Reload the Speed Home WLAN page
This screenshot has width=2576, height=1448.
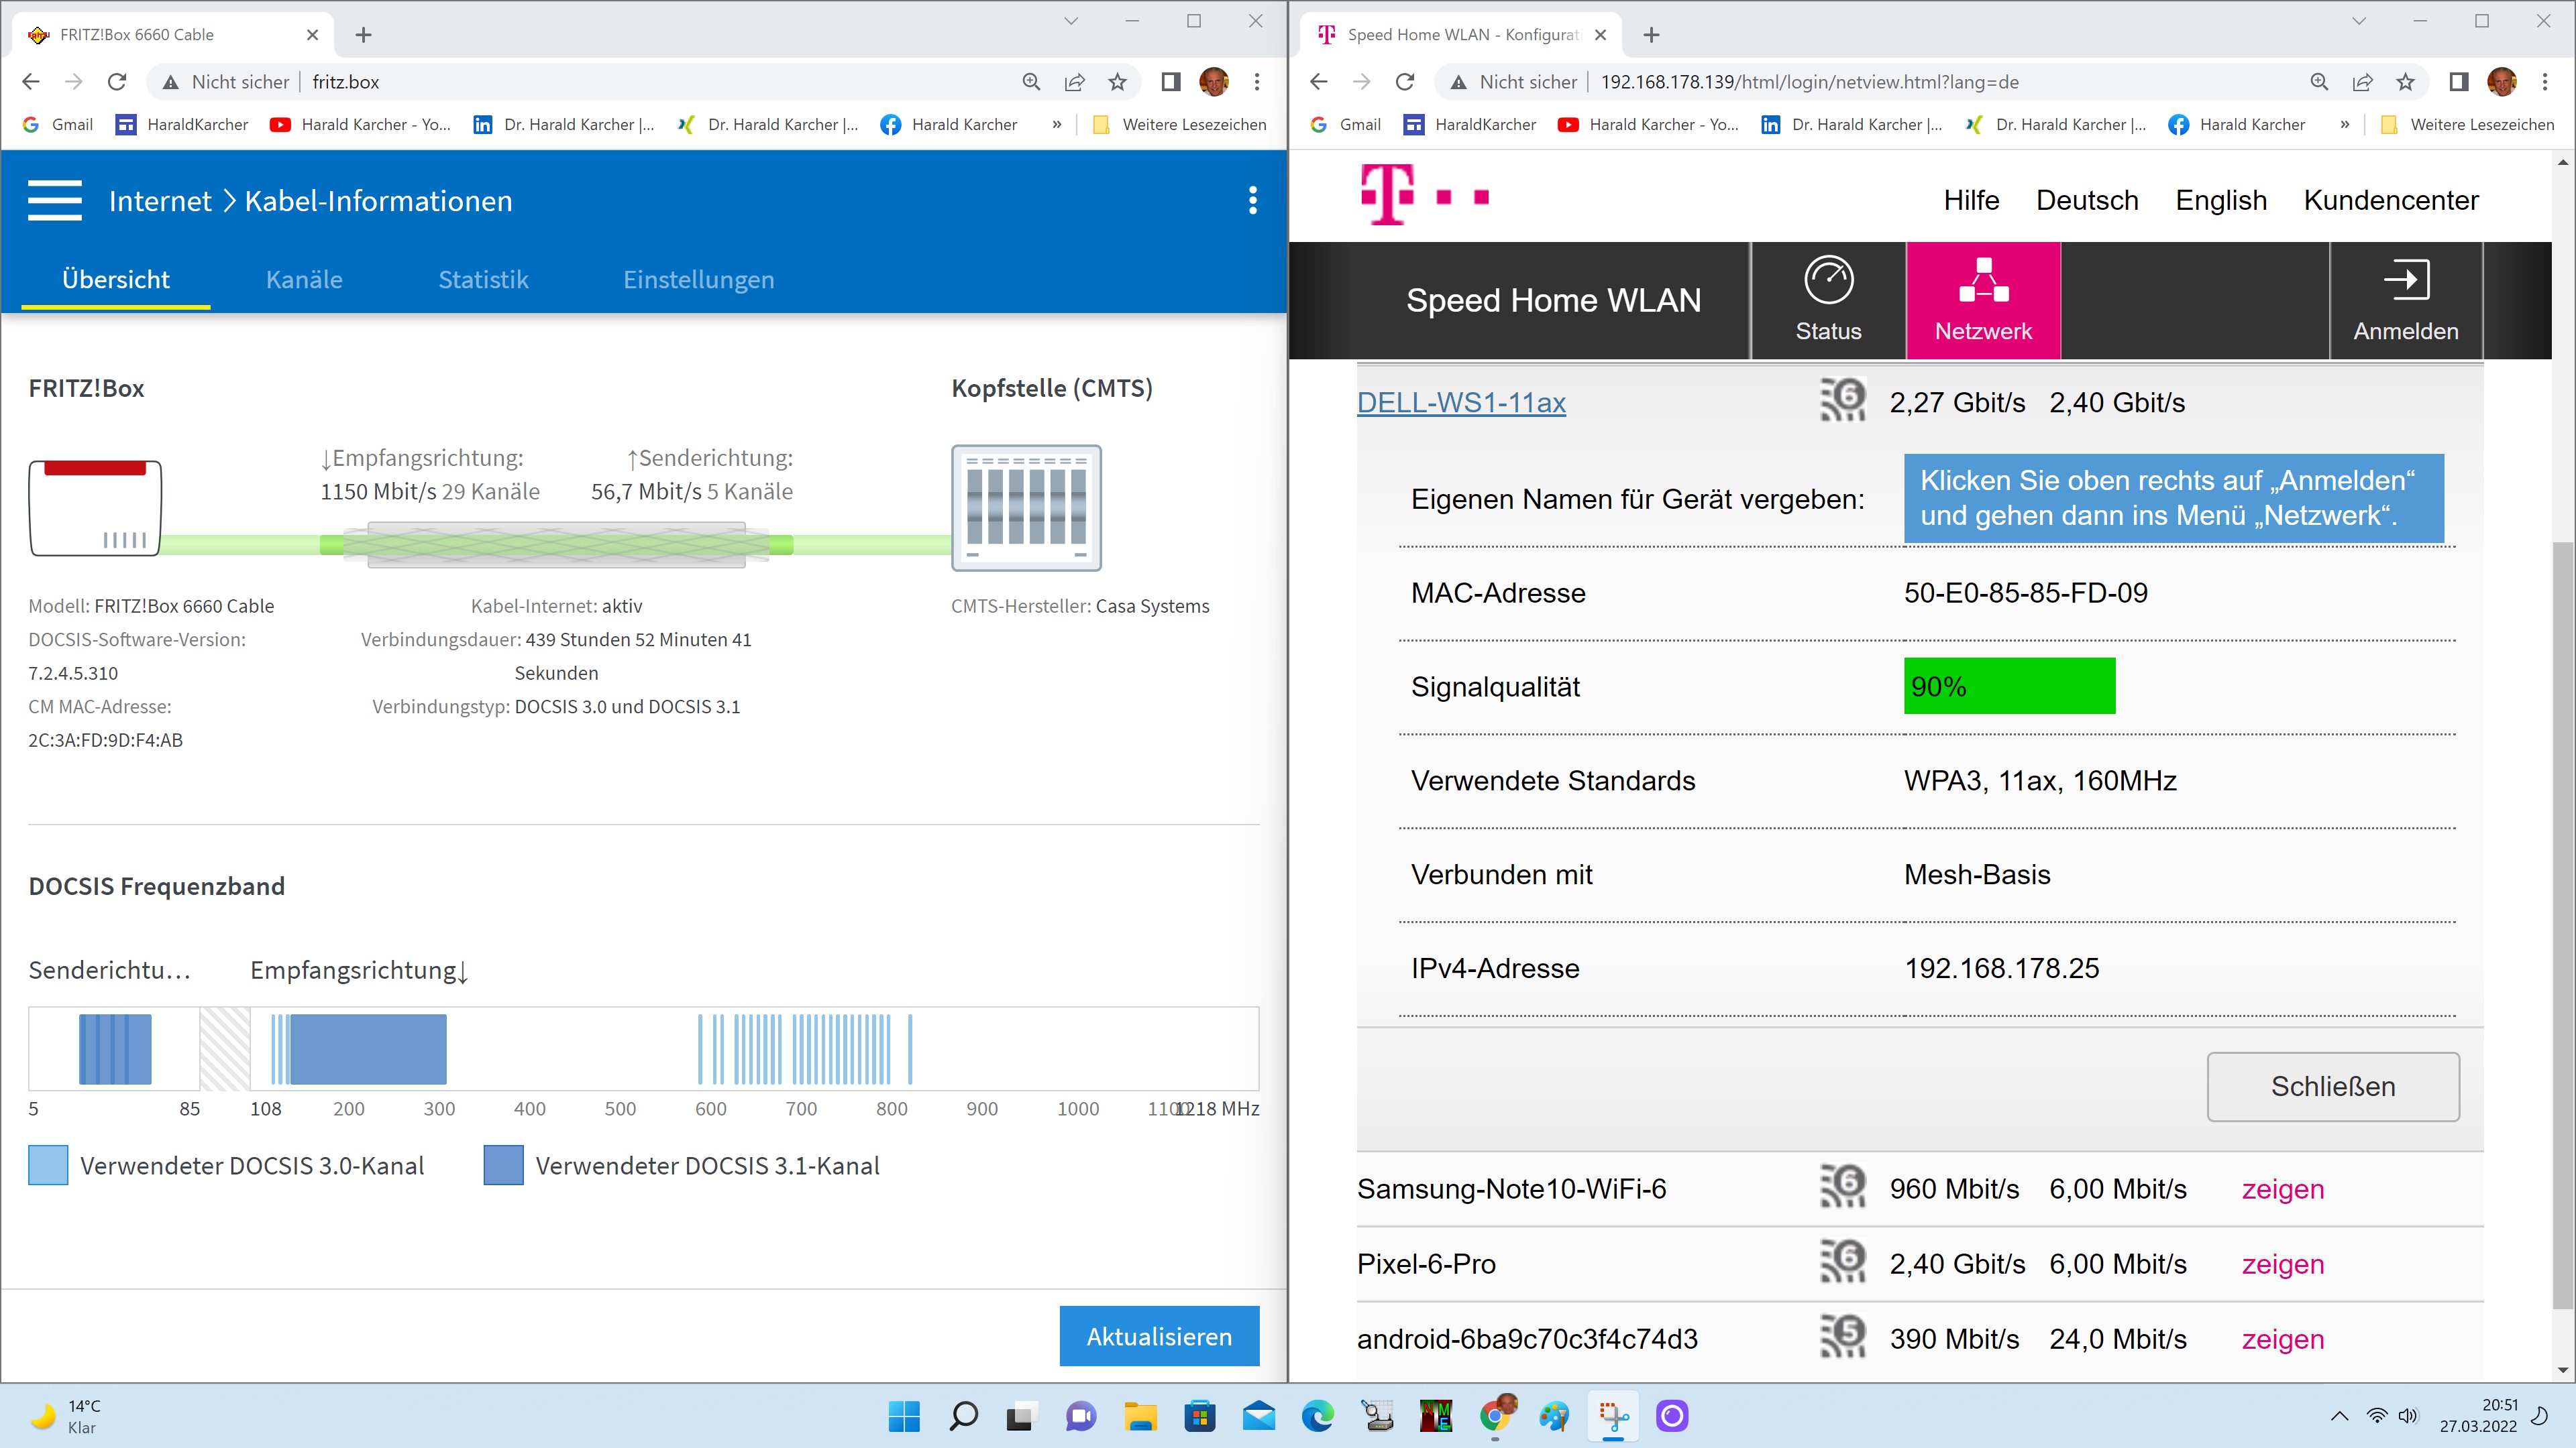(1405, 82)
